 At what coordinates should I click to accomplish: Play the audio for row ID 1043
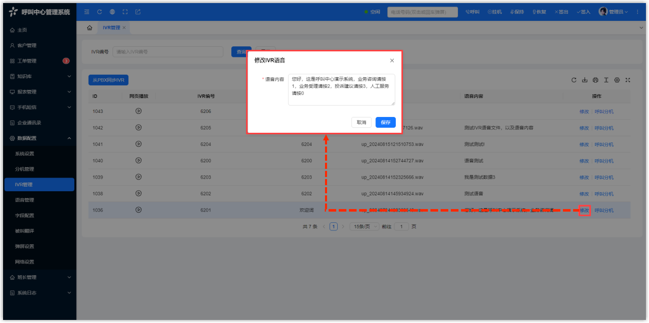click(x=139, y=111)
